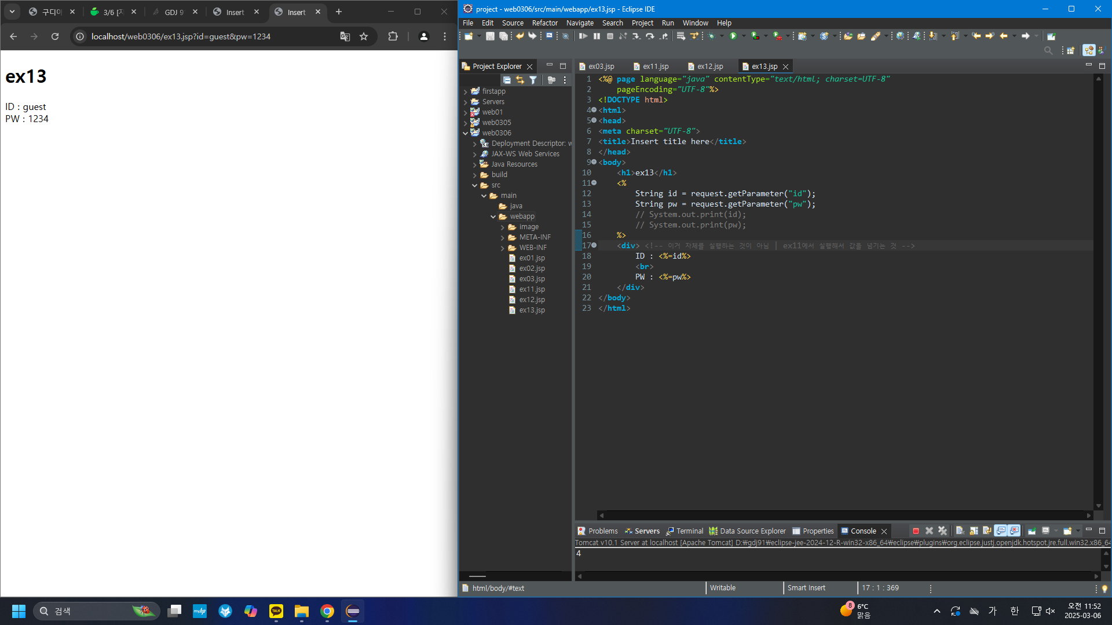Open KakaoTalk from the Windows taskbar
Image resolution: width=1112 pixels, height=625 pixels.
[x=276, y=611]
